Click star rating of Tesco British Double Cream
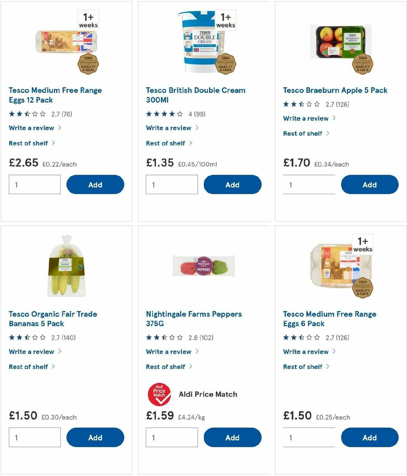The image size is (407, 476). click(x=164, y=114)
